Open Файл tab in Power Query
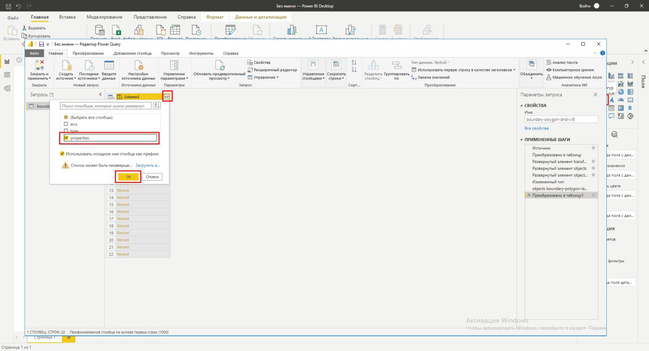This screenshot has width=649, height=351. pyautogui.click(x=34, y=53)
